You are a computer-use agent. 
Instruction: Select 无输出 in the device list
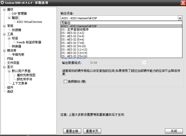coord(122,23)
